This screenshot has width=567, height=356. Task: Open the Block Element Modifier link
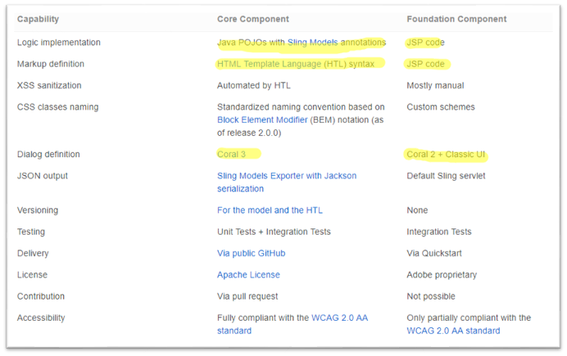262,119
